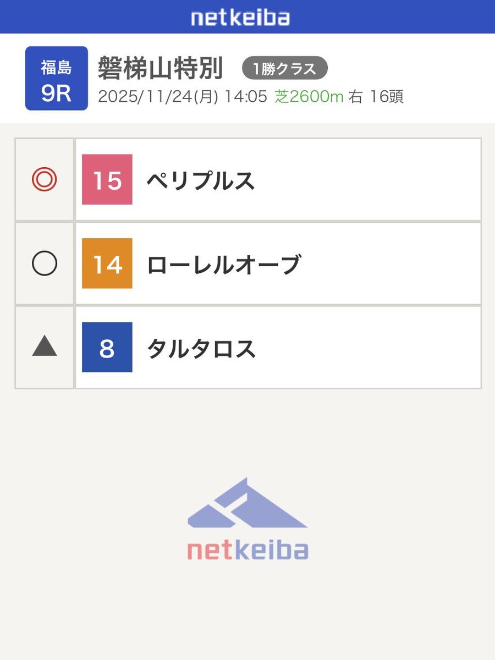Open horse ローレルオーブ
Screen dimensions: 495x660
[223, 265]
